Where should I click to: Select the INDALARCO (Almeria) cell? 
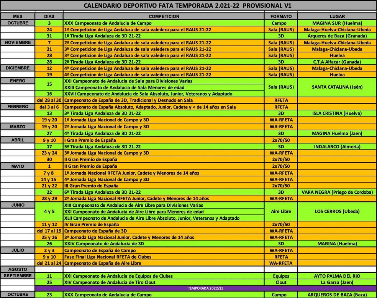[337, 146]
